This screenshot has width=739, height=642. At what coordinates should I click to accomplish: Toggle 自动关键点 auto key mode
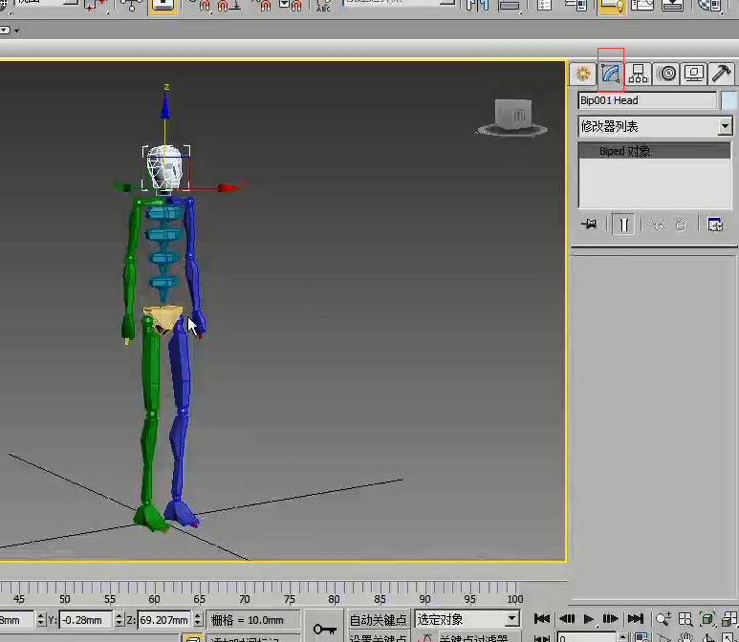click(x=379, y=619)
